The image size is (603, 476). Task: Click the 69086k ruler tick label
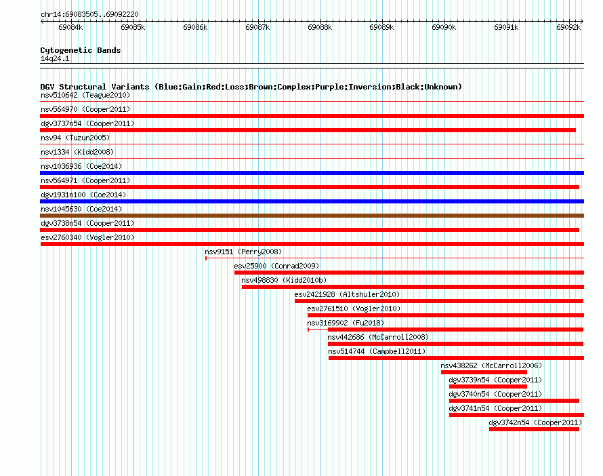tap(195, 27)
